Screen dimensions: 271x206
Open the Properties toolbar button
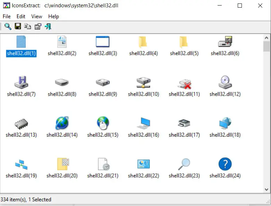[x=38, y=27]
